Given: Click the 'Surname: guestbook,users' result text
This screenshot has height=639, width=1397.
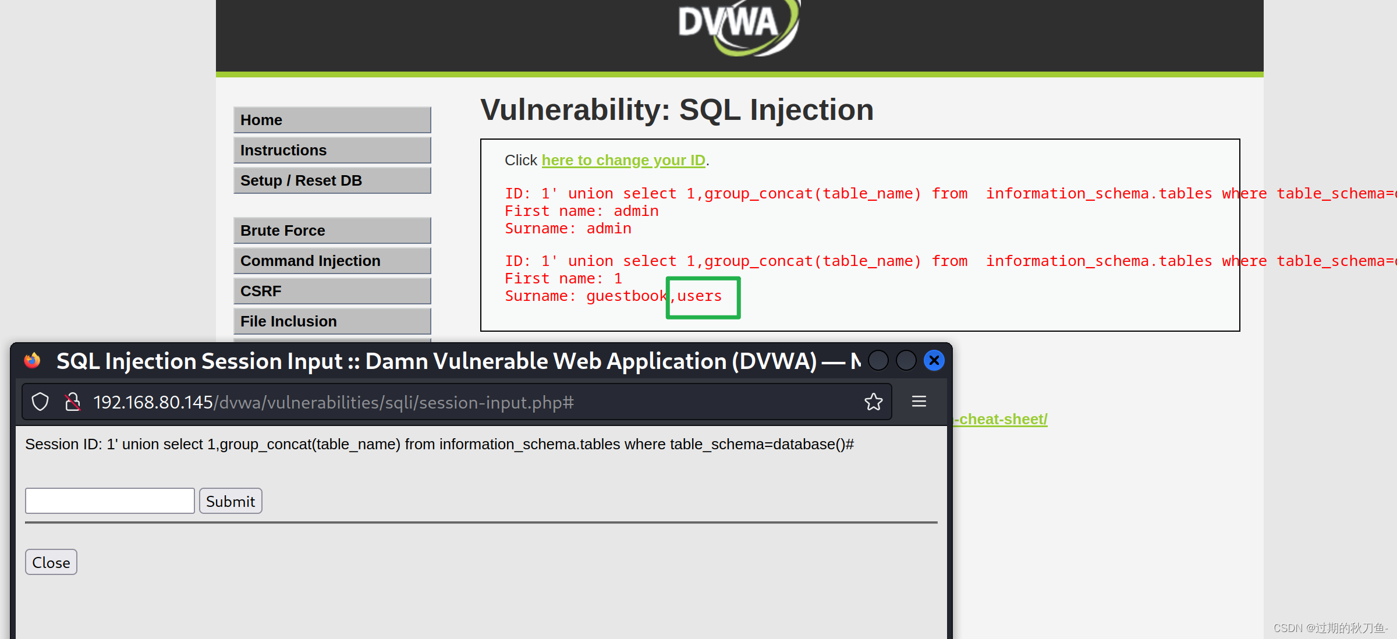Looking at the screenshot, I should tap(614, 296).
